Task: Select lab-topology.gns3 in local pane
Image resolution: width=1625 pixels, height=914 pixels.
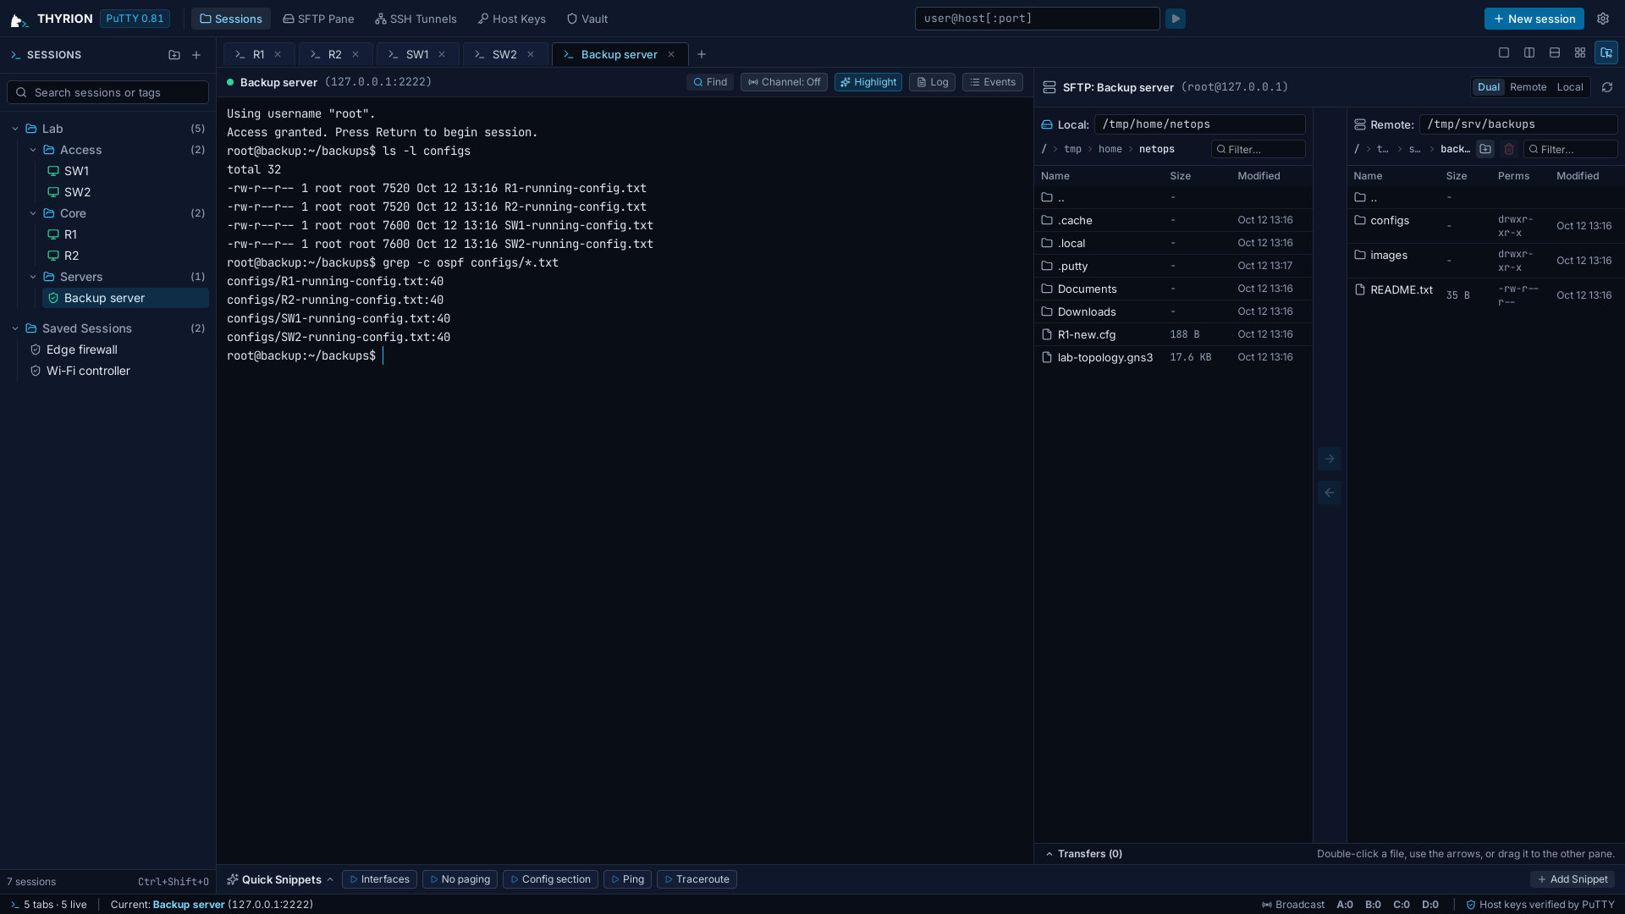Action: (1173, 357)
